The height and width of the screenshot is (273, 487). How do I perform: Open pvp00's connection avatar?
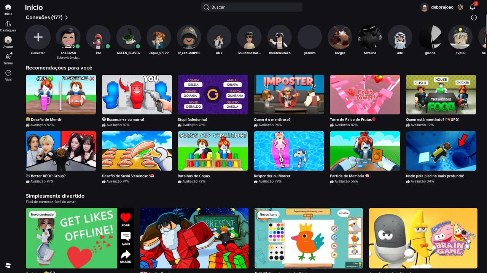(460, 37)
